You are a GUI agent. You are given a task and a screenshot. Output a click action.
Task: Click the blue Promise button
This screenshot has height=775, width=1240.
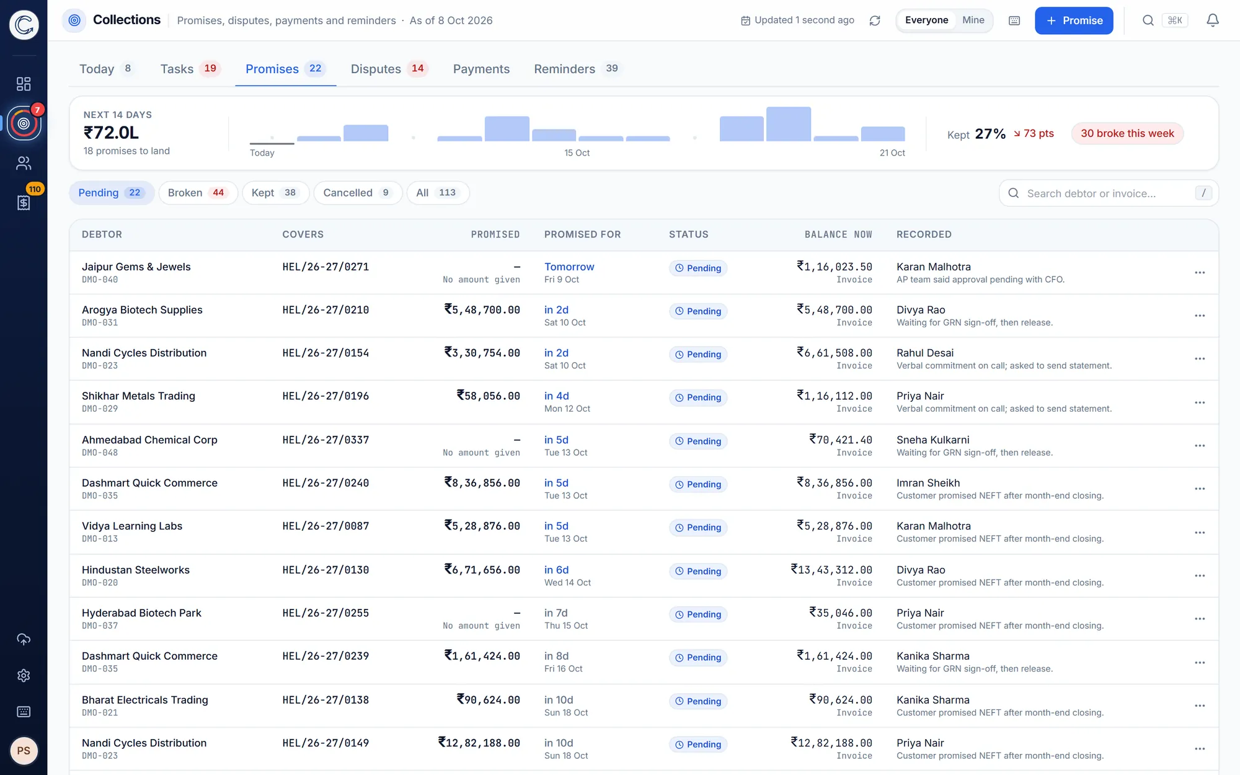click(x=1074, y=20)
